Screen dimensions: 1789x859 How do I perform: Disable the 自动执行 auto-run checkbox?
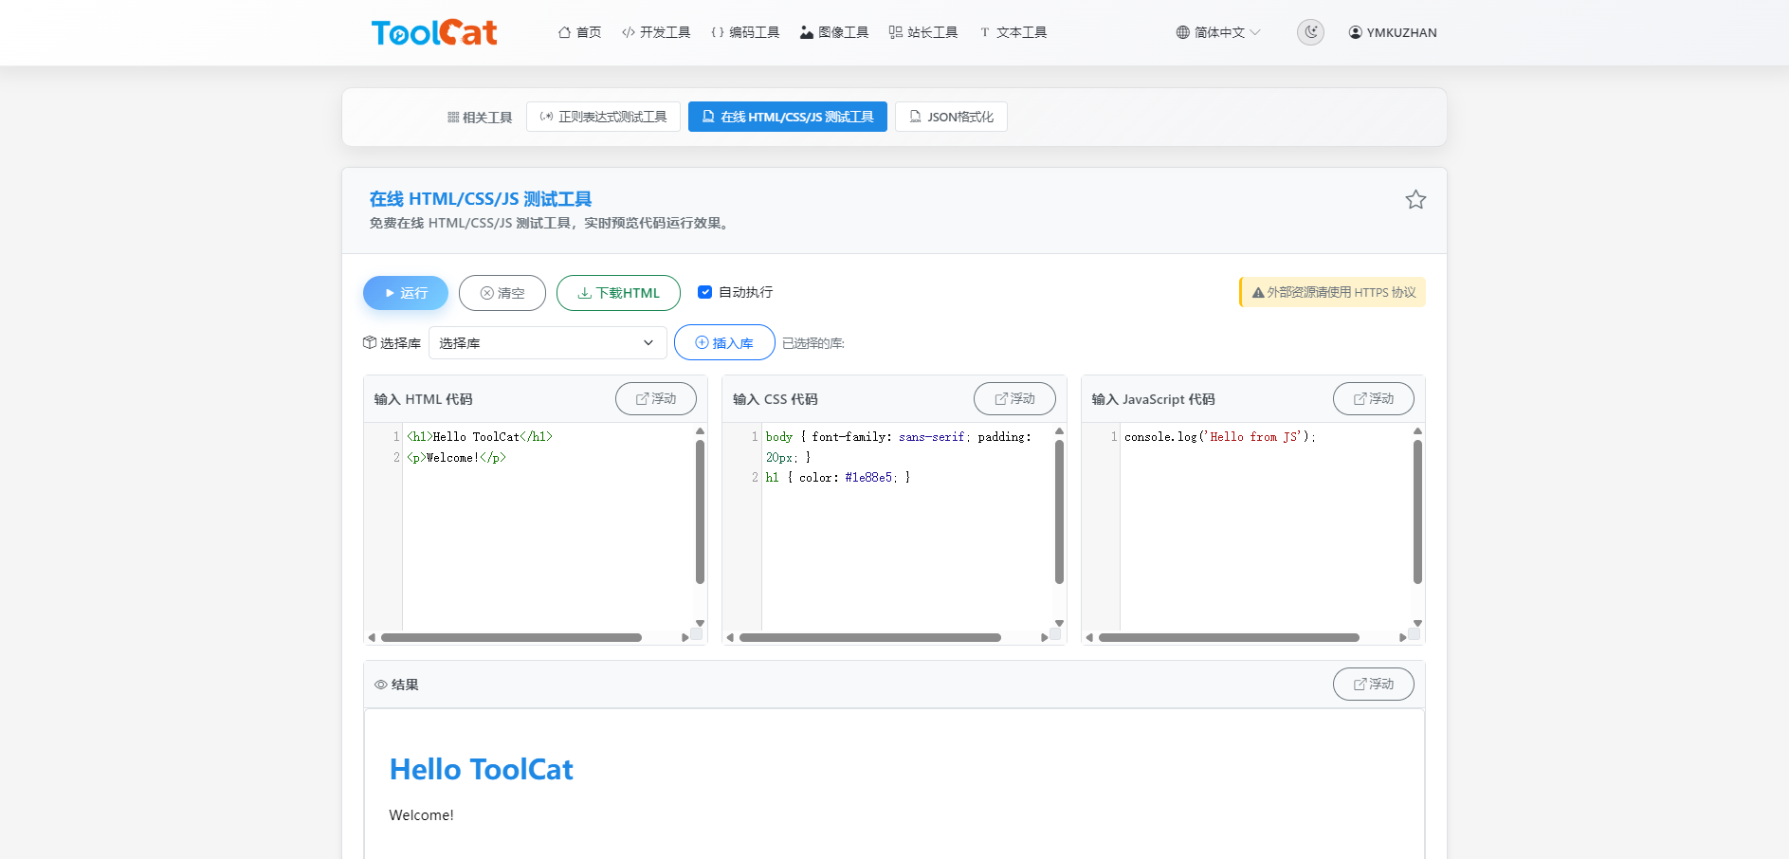[x=705, y=292]
